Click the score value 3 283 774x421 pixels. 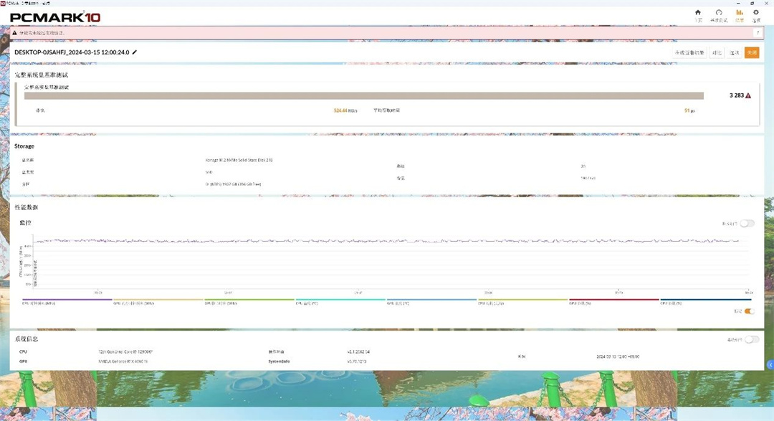click(x=737, y=96)
